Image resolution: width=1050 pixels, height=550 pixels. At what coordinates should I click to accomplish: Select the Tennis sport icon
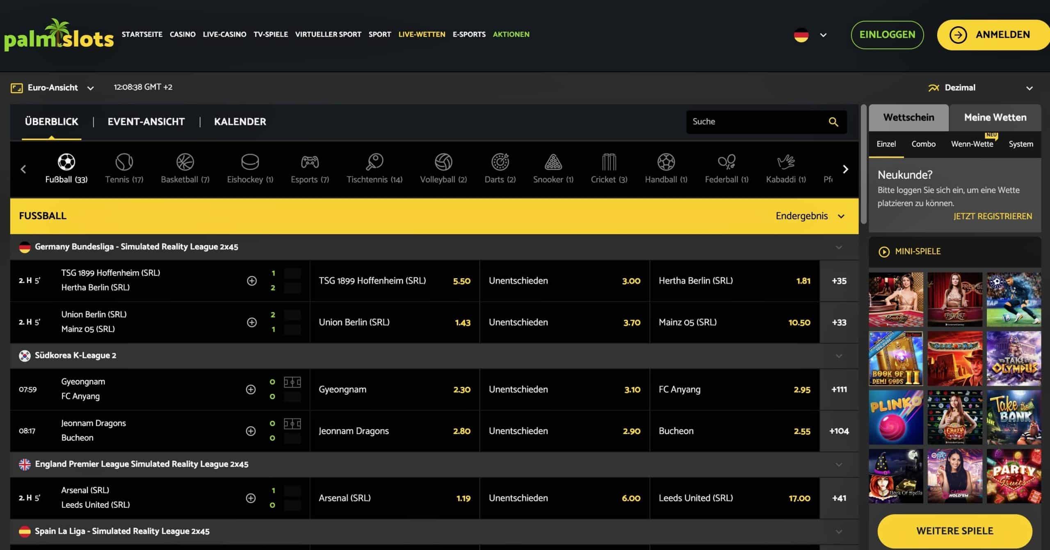(x=124, y=162)
